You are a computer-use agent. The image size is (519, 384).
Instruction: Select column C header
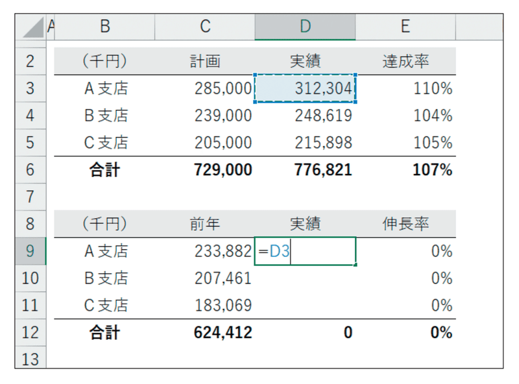pyautogui.click(x=205, y=27)
